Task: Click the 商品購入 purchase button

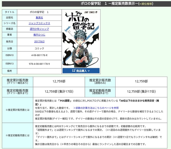Action: (x=81, y=71)
